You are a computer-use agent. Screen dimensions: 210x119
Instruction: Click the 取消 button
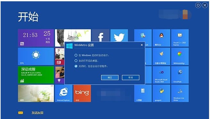pyautogui.click(x=130, y=77)
